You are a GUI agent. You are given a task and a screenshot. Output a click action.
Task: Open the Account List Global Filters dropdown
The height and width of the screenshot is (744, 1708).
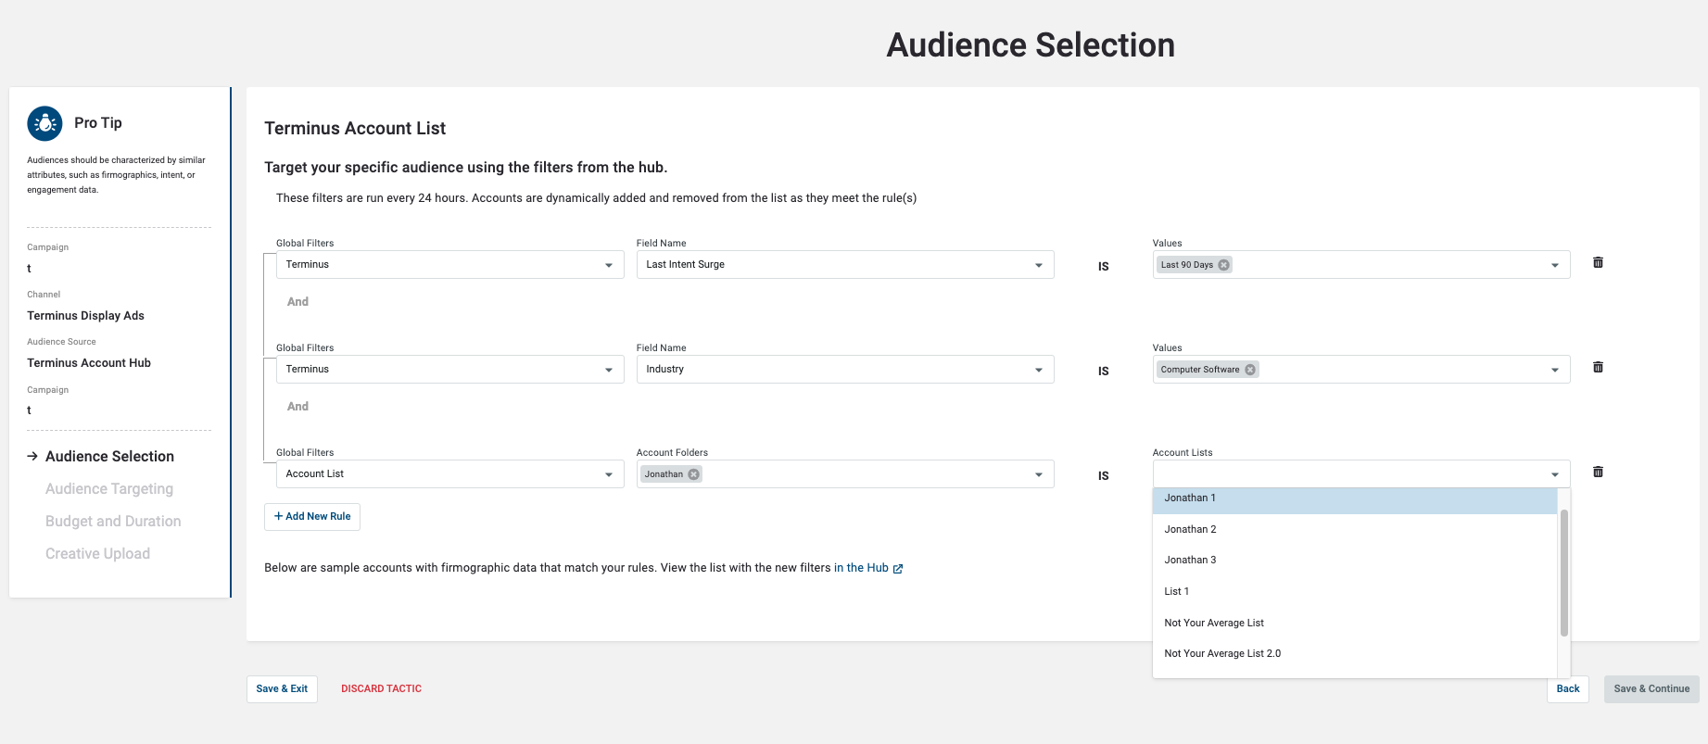450,474
